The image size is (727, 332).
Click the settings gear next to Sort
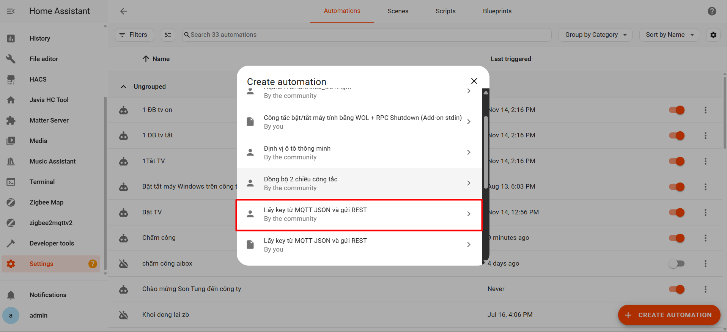(713, 35)
